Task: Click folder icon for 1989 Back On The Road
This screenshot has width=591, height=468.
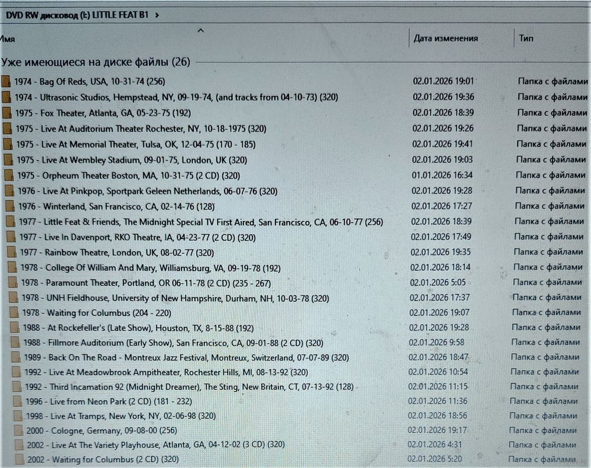Action: point(16,357)
